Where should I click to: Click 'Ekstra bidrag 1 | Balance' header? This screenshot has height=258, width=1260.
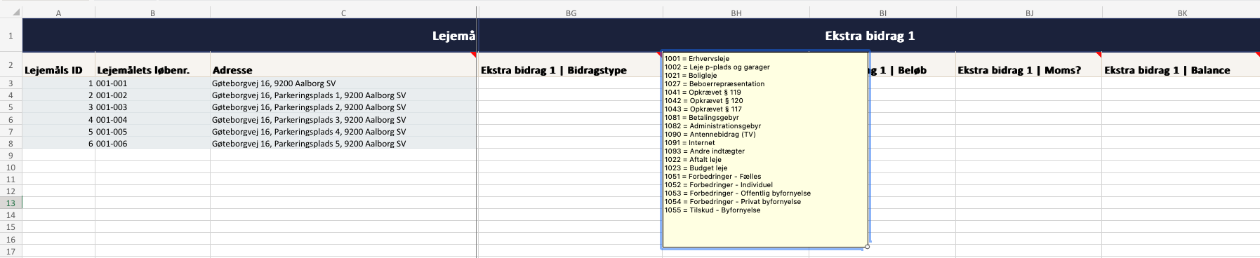tap(1182, 64)
